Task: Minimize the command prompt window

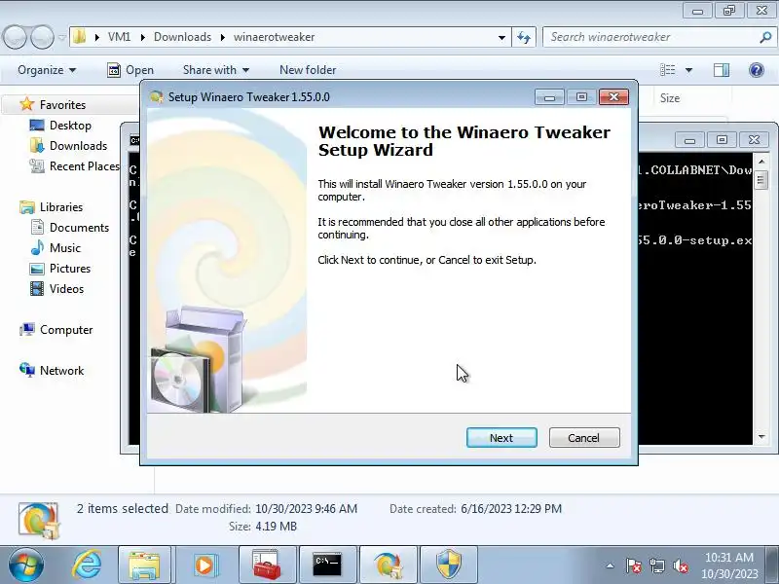Action: (689, 140)
